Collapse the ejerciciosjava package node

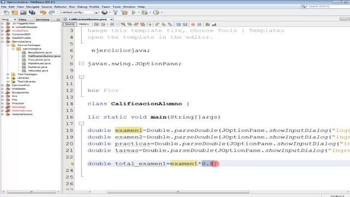pyautogui.click(x=13, y=49)
